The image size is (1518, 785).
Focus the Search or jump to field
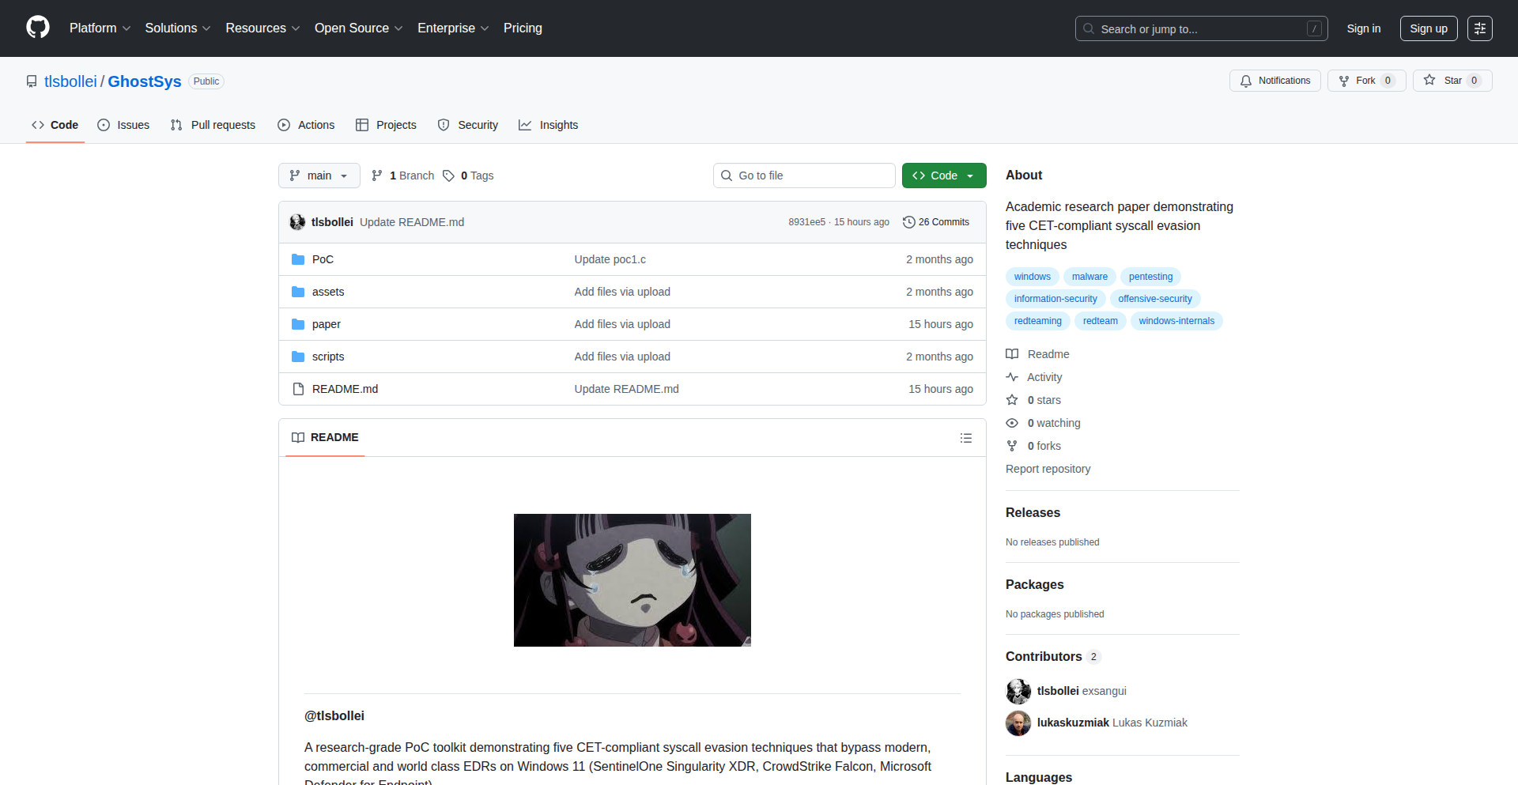pos(1201,28)
